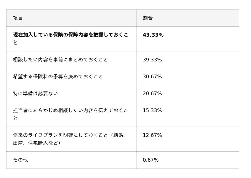Click the wrapped と in the bold row
The width and height of the screenshot is (251, 178).
[15, 43]
